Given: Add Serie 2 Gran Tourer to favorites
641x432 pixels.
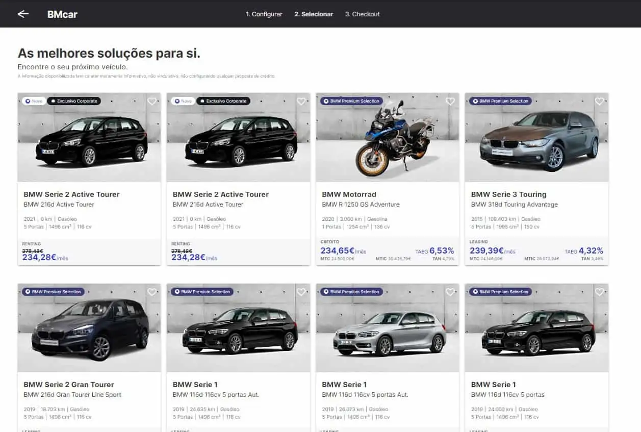Looking at the screenshot, I should [x=152, y=292].
